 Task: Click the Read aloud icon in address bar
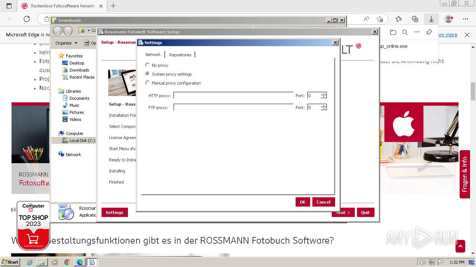coord(366,19)
